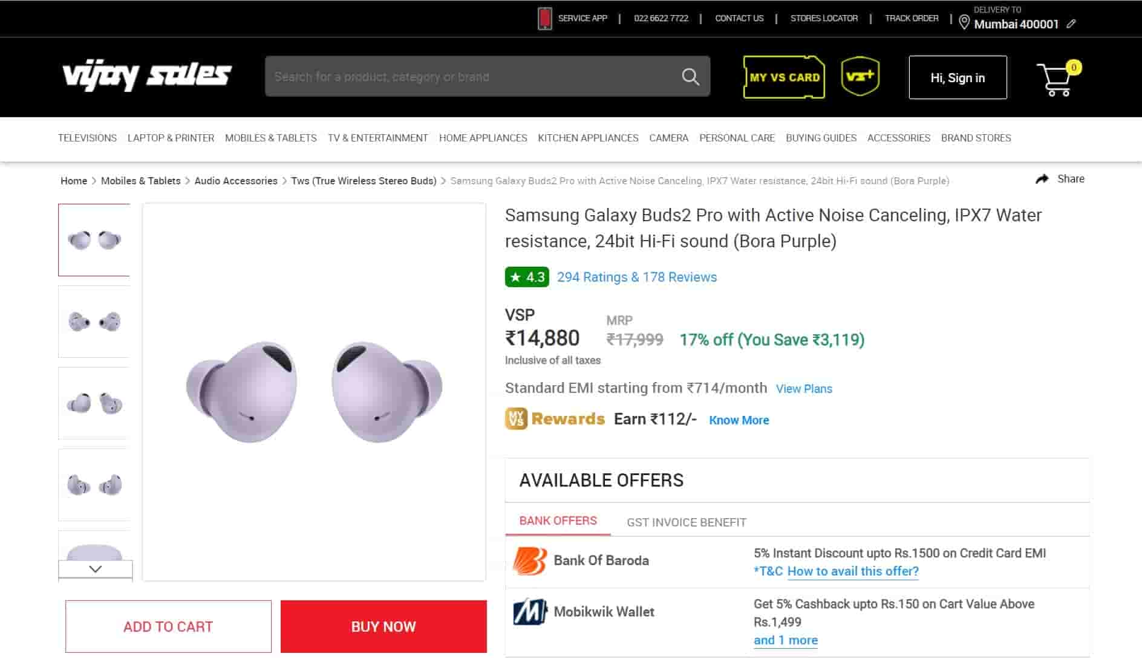Viewport: 1142px width, 668px height.
Task: Click the search magnifier icon
Action: click(690, 77)
